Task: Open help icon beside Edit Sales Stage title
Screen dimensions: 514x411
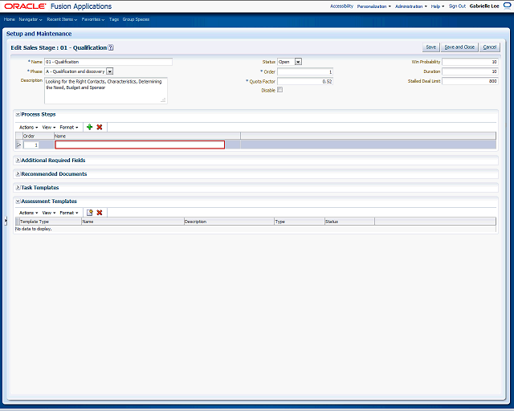Action: point(111,47)
